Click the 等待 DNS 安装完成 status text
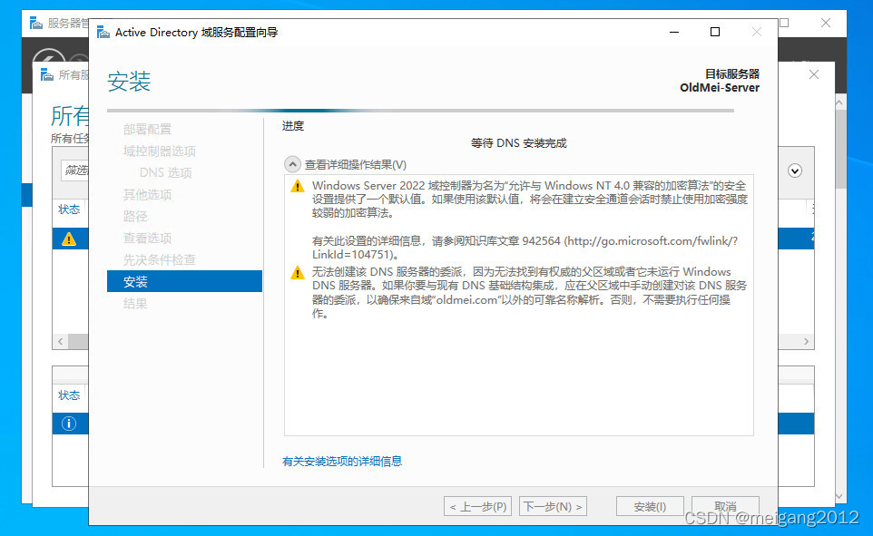The image size is (873, 536). pyautogui.click(x=519, y=143)
